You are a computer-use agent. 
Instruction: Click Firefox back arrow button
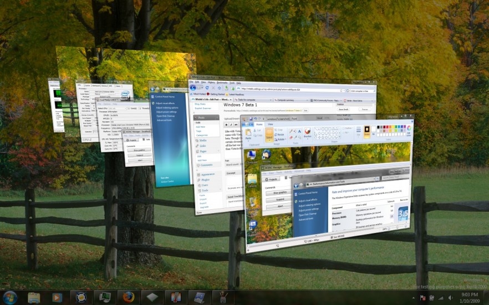193,87
